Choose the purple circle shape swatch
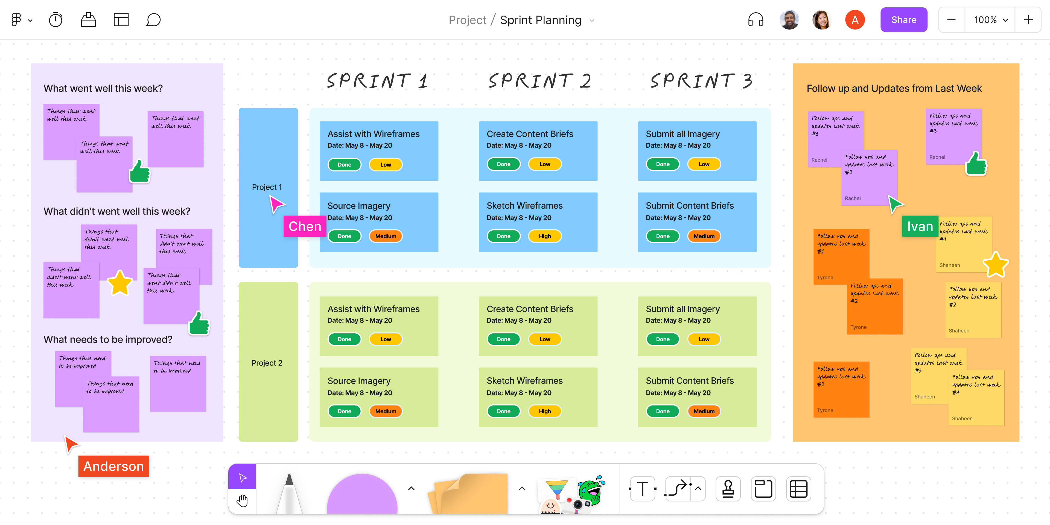Image resolution: width=1050 pixels, height=525 pixels. pyautogui.click(x=362, y=495)
